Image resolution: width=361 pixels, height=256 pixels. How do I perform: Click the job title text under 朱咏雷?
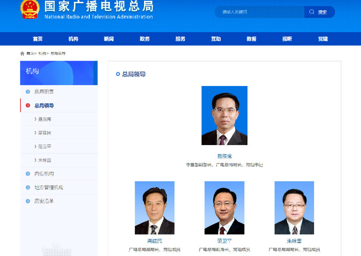(294, 249)
